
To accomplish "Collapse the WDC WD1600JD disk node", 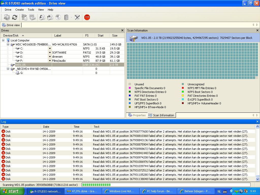I will click(x=8, y=44).
